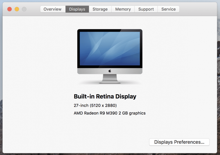The height and width of the screenshot is (155, 220).
Task: Open the Support tab
Action: click(146, 9)
